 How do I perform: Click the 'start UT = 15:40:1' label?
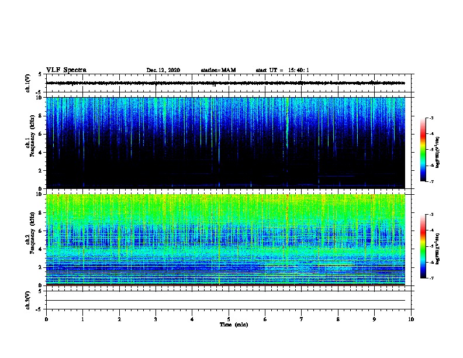282,70
